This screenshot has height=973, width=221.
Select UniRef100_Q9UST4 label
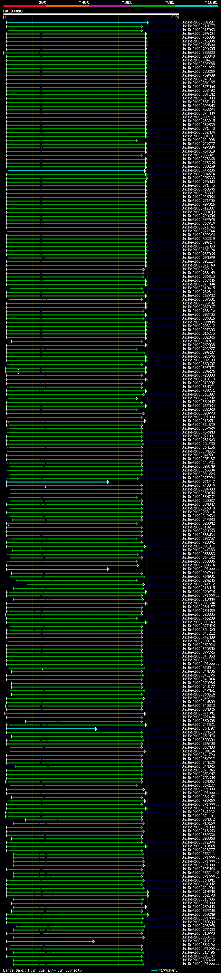198,565
